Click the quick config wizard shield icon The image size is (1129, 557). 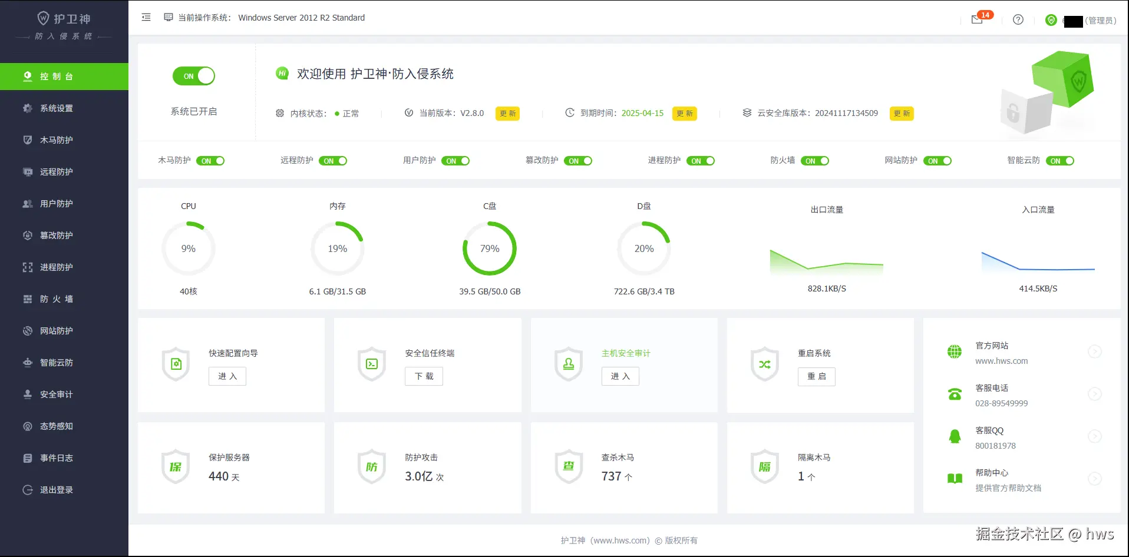(176, 364)
